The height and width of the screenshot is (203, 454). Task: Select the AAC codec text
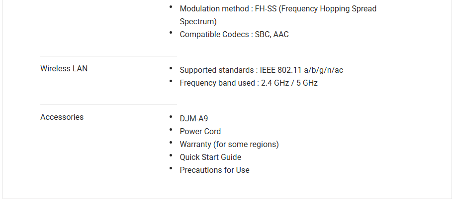pyautogui.click(x=280, y=35)
